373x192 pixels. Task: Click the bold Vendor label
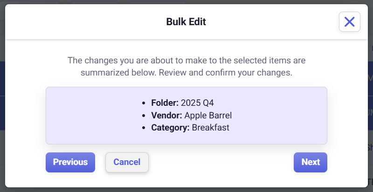point(167,115)
